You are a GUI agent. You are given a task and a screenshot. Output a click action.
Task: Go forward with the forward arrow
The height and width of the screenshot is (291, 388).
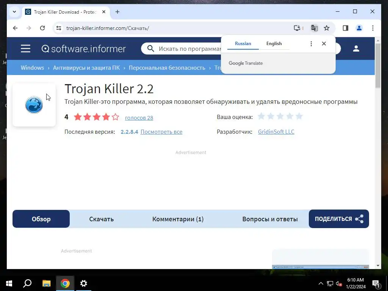coord(29,28)
